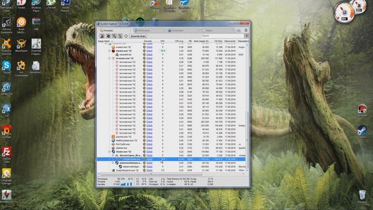Image resolution: width=373 pixels, height=210 pixels.
Task: Click the Show All Users processes toolbar icon
Action: click(102, 36)
